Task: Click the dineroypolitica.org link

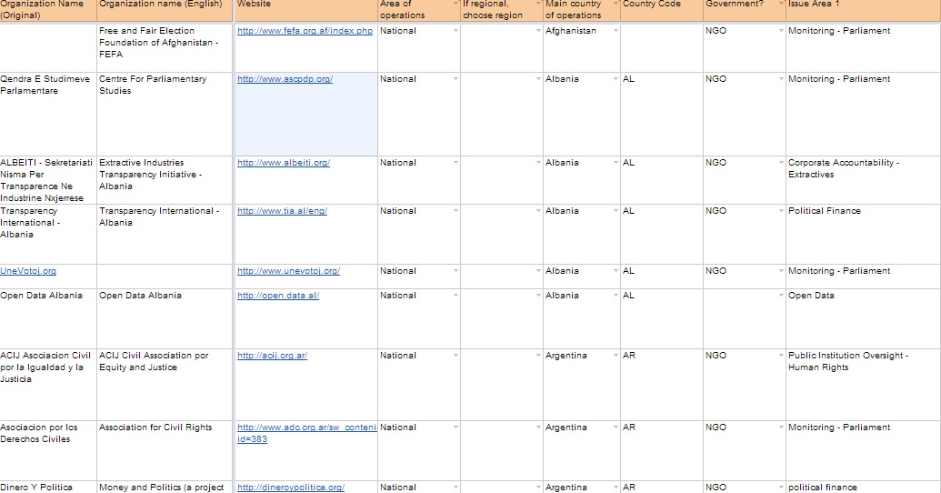Action: 290,488
